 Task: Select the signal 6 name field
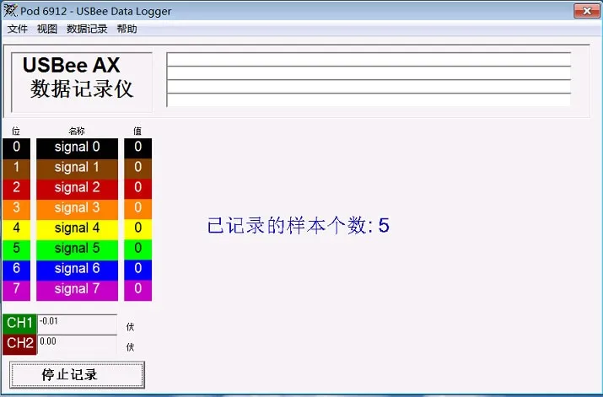tap(77, 271)
